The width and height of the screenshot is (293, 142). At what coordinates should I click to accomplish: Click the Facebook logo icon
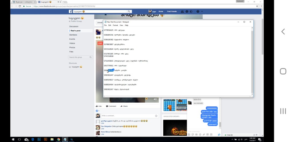(70, 11)
